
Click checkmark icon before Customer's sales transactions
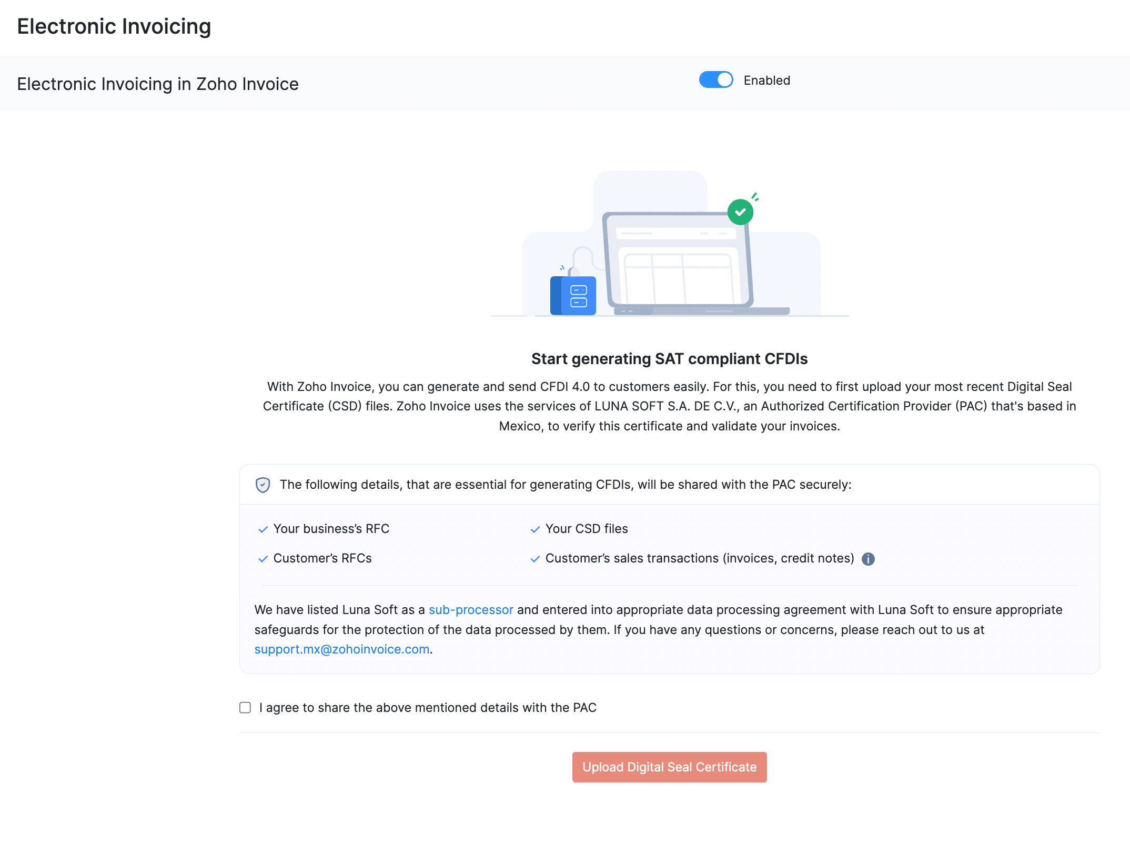(x=535, y=559)
